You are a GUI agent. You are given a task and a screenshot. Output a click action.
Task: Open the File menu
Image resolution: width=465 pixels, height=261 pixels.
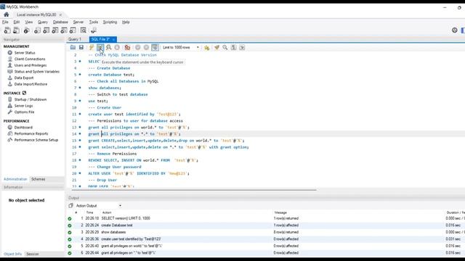(5, 22)
